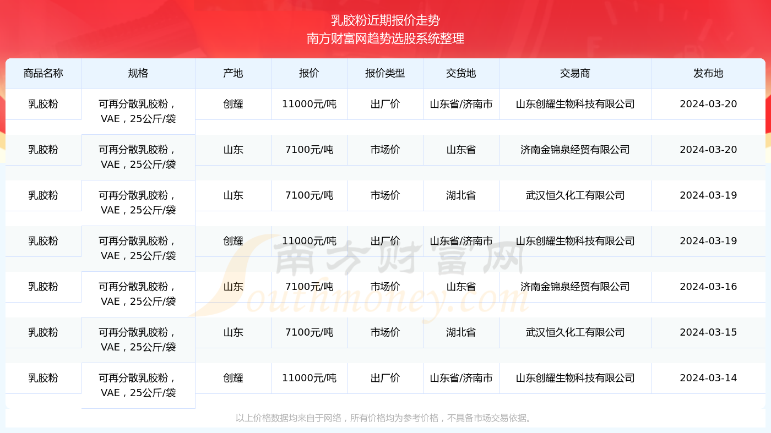Click 11000元/吨 price in the 2024-03-19 row
The width and height of the screenshot is (771, 433).
309,241
